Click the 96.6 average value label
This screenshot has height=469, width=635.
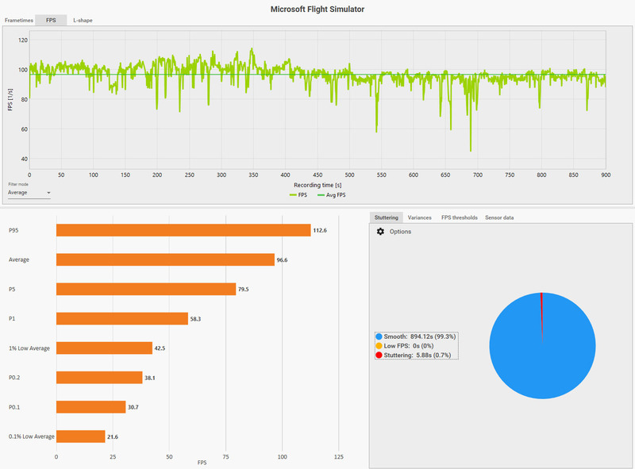pos(282,260)
